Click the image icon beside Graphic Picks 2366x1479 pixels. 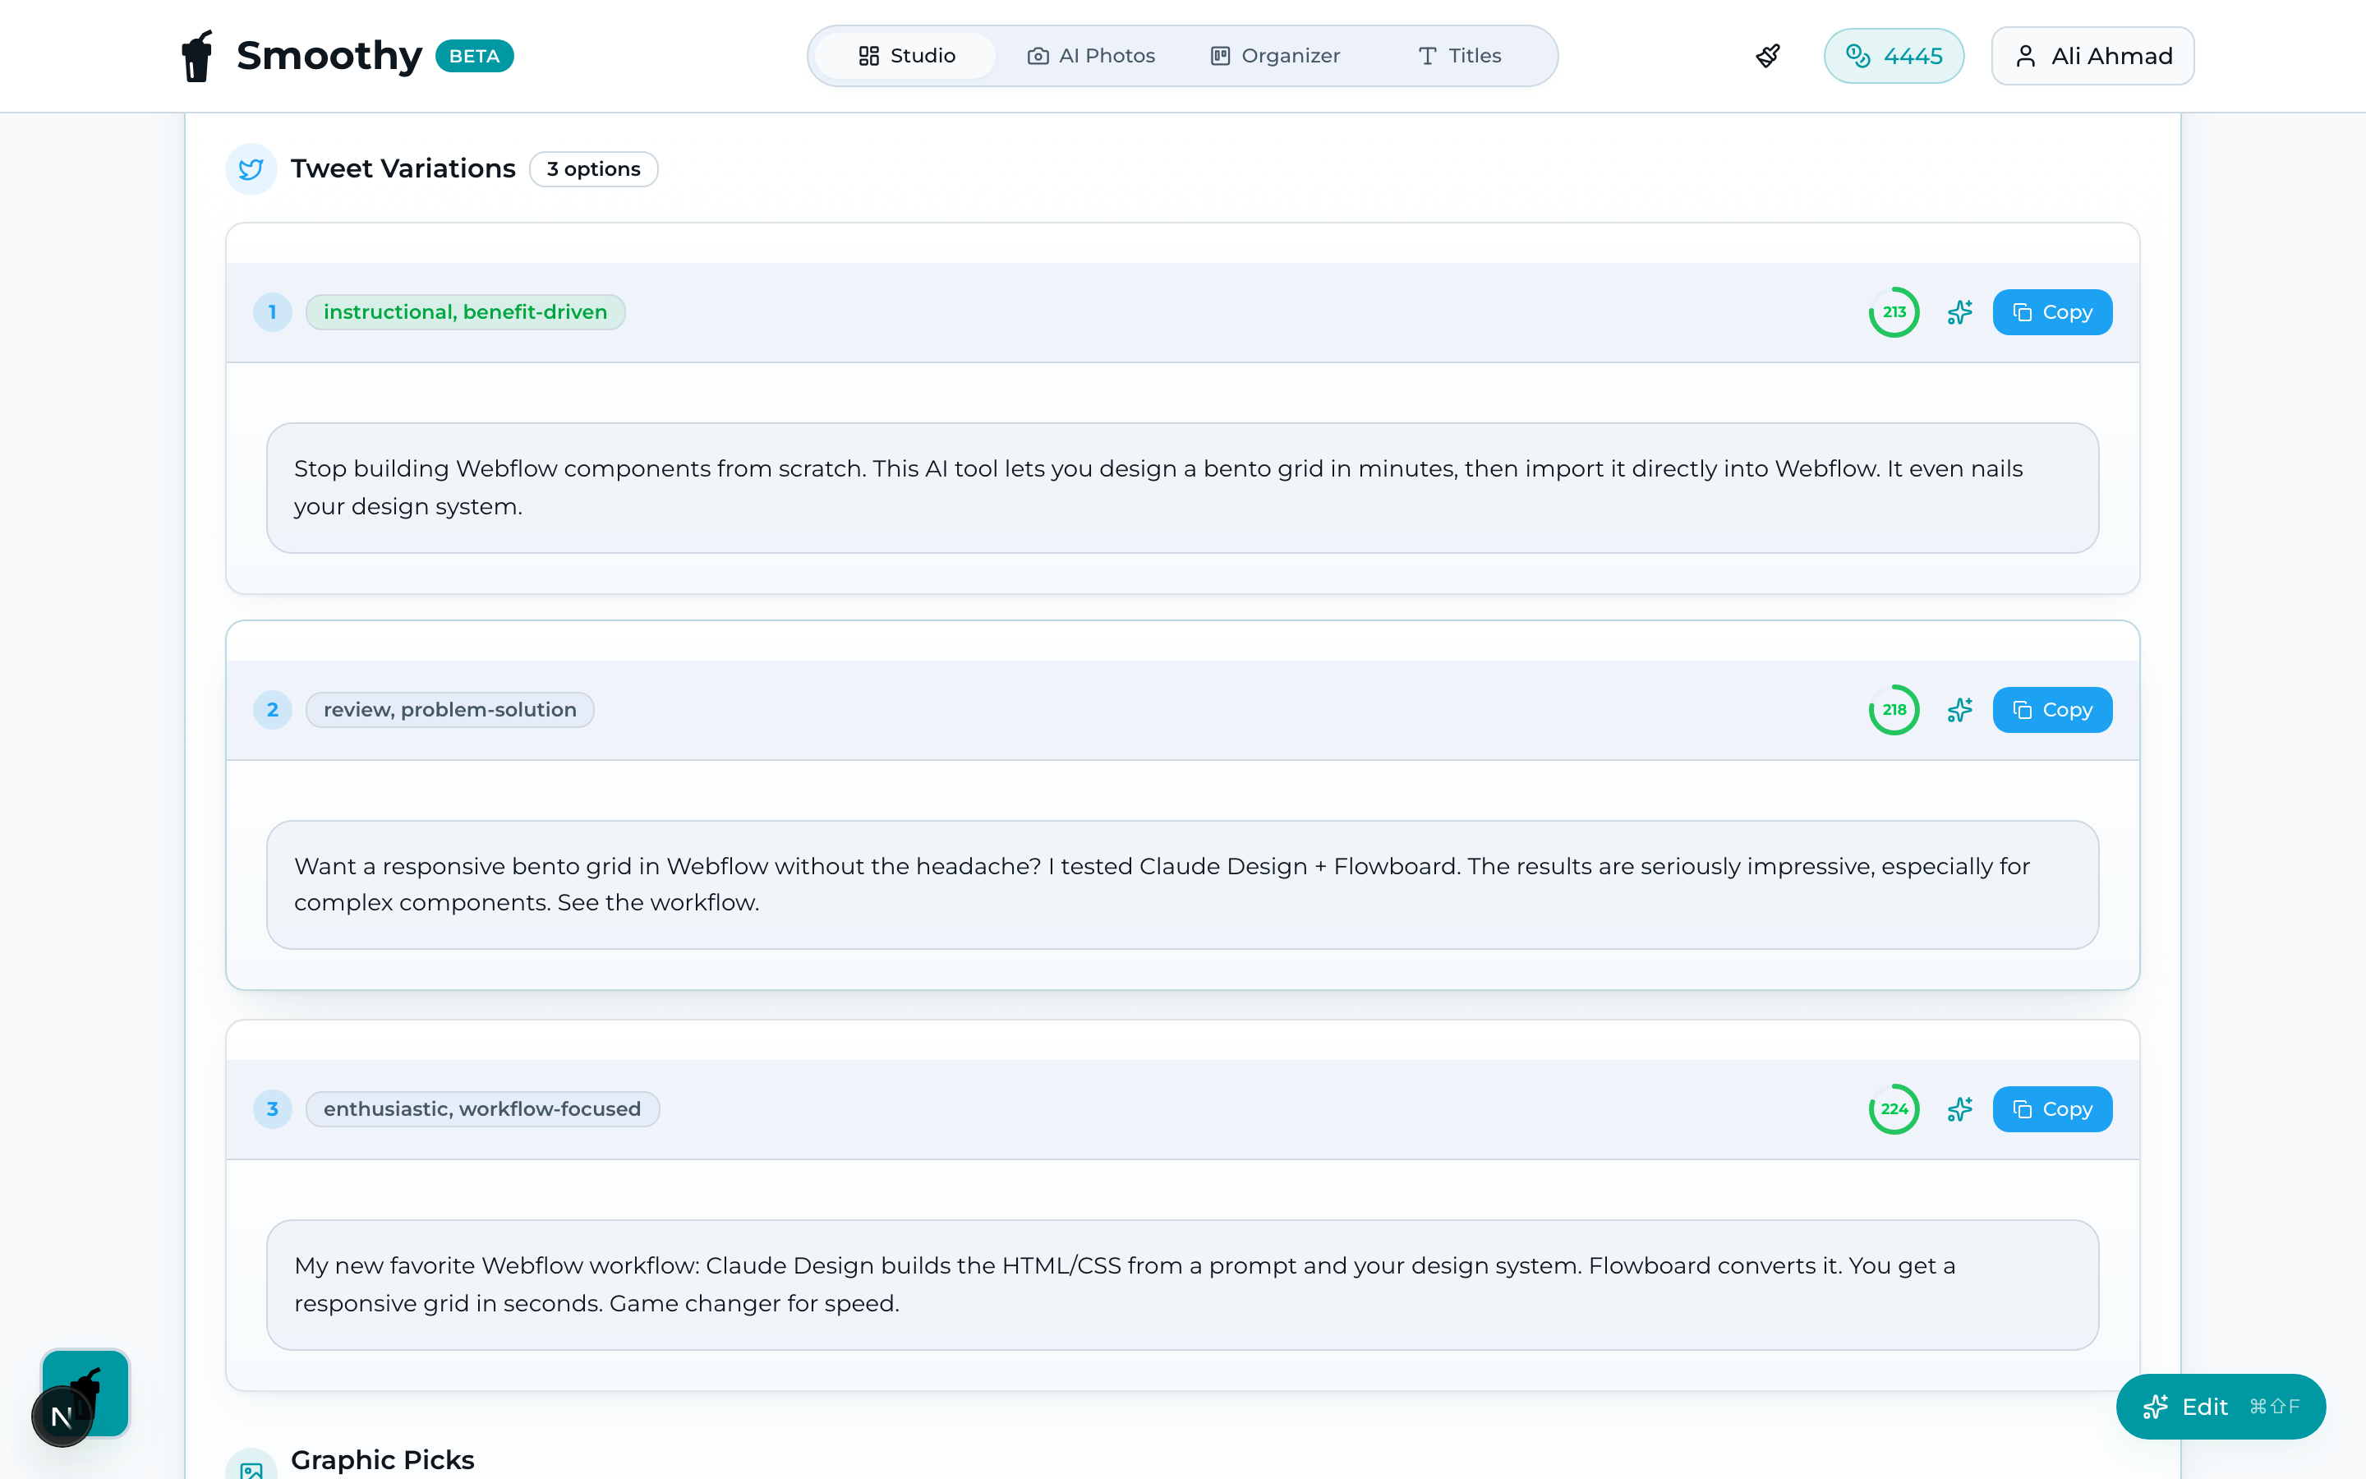[x=251, y=1464]
